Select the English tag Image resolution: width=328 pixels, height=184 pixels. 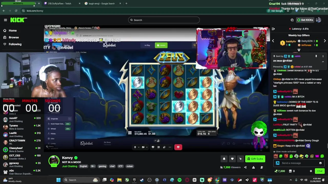[83, 166]
